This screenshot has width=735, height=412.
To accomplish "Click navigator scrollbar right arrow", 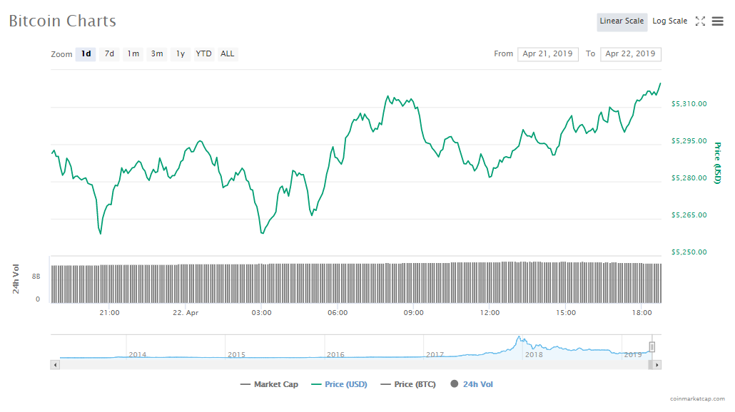I will [x=657, y=365].
